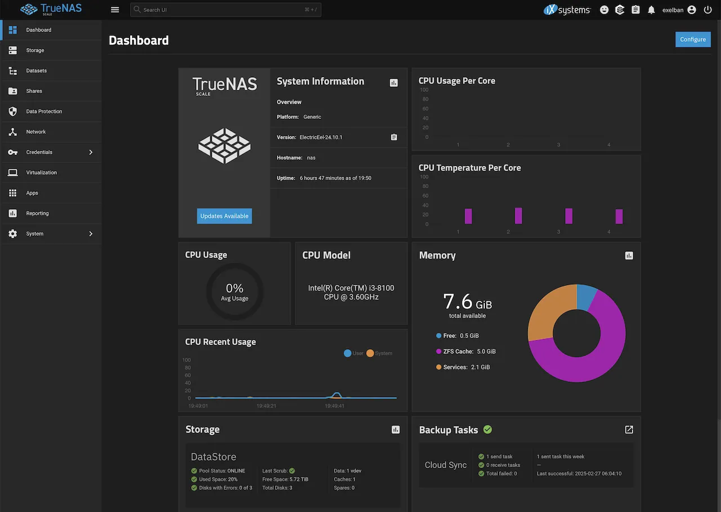
Task: Click the core 2 temperature bar
Action: click(518, 216)
